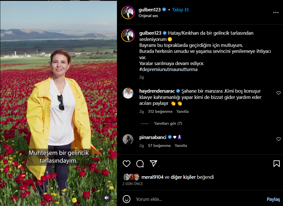
Task: Open the #depremiunutmaunutturma hashtag
Action: click(168, 69)
